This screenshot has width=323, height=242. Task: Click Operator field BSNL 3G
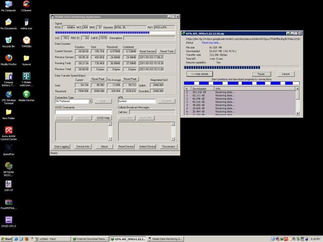130,27
